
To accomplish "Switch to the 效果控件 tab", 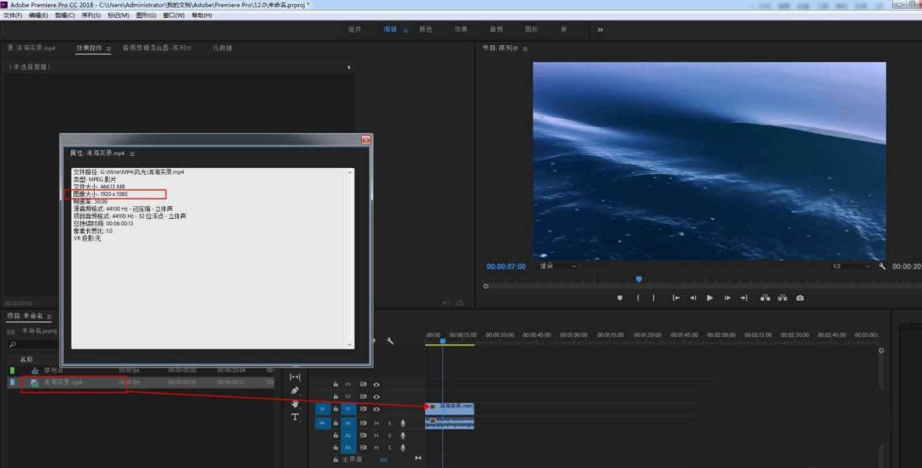I will [89, 48].
